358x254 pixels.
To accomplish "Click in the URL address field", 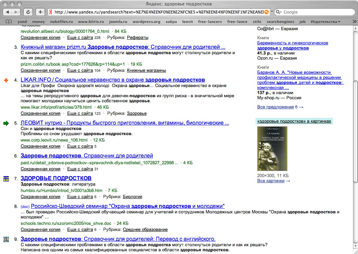I will pyautogui.click(x=159, y=12).
